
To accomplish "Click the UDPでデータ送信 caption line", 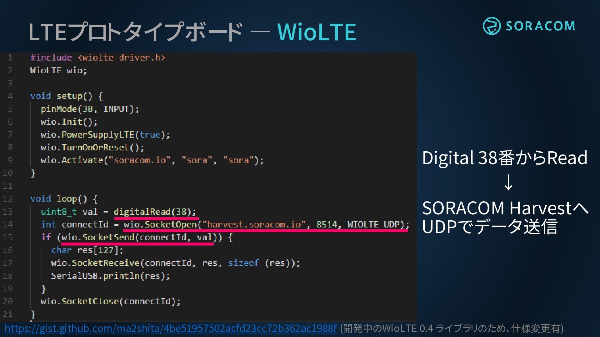I will tap(490, 227).
